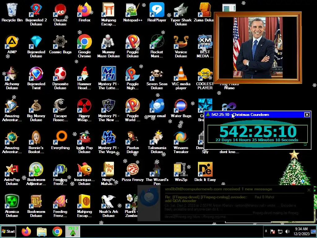This screenshot has width=317, height=238.
Task: Select the Cosmic Bugs icon
Action: pyautogui.click(x=60, y=44)
